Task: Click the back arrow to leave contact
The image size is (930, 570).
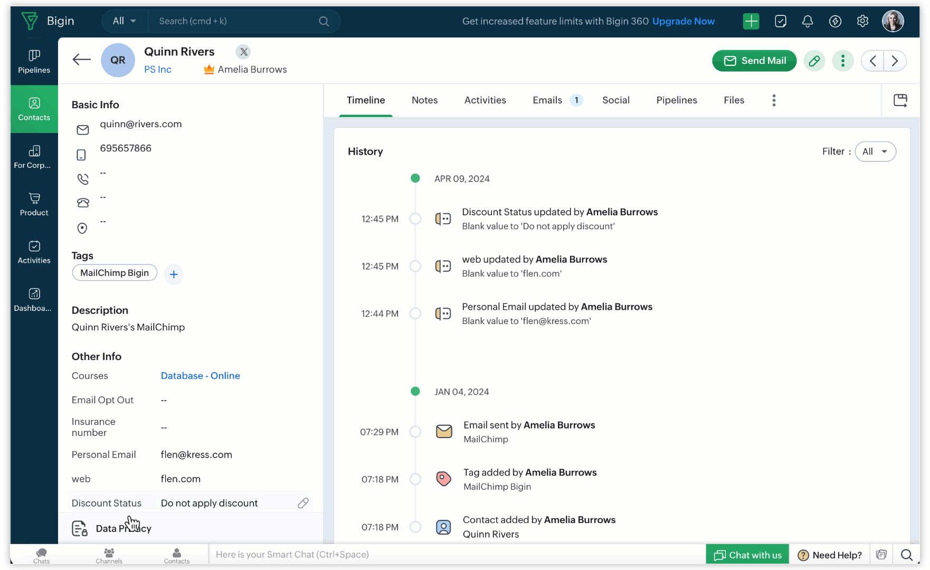Action: [x=81, y=60]
